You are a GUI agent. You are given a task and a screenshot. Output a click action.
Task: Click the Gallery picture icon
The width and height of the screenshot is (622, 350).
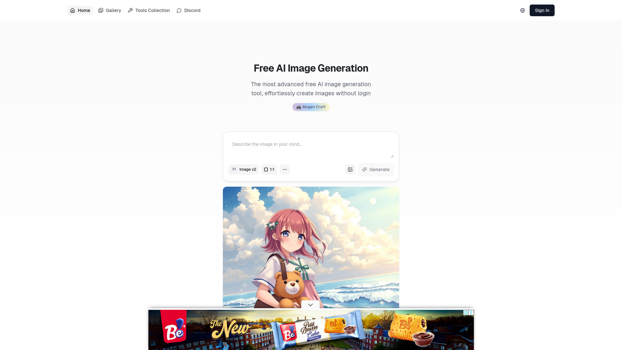coord(101,10)
